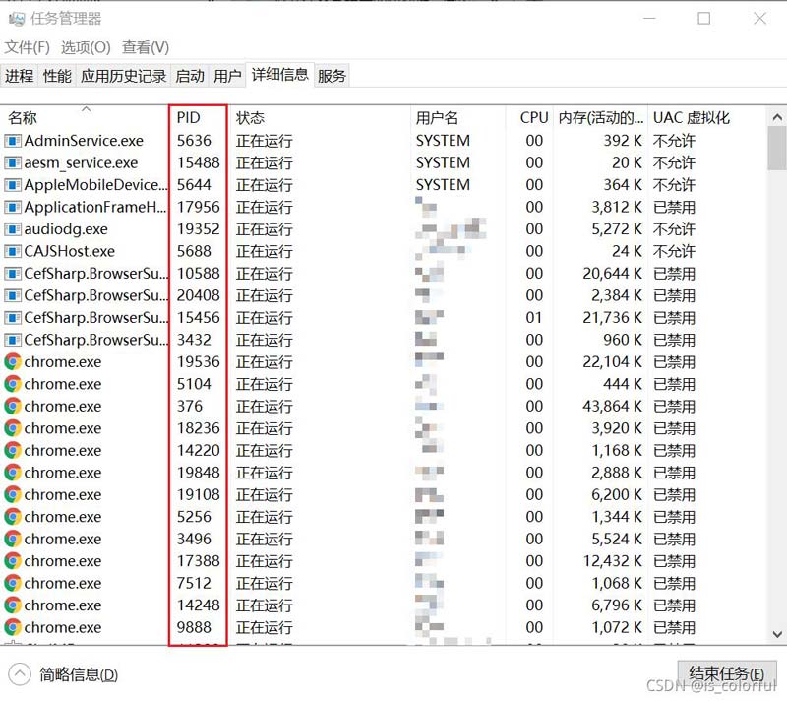Select the 详细信息 tab
This screenshot has width=787, height=701.
280,74
